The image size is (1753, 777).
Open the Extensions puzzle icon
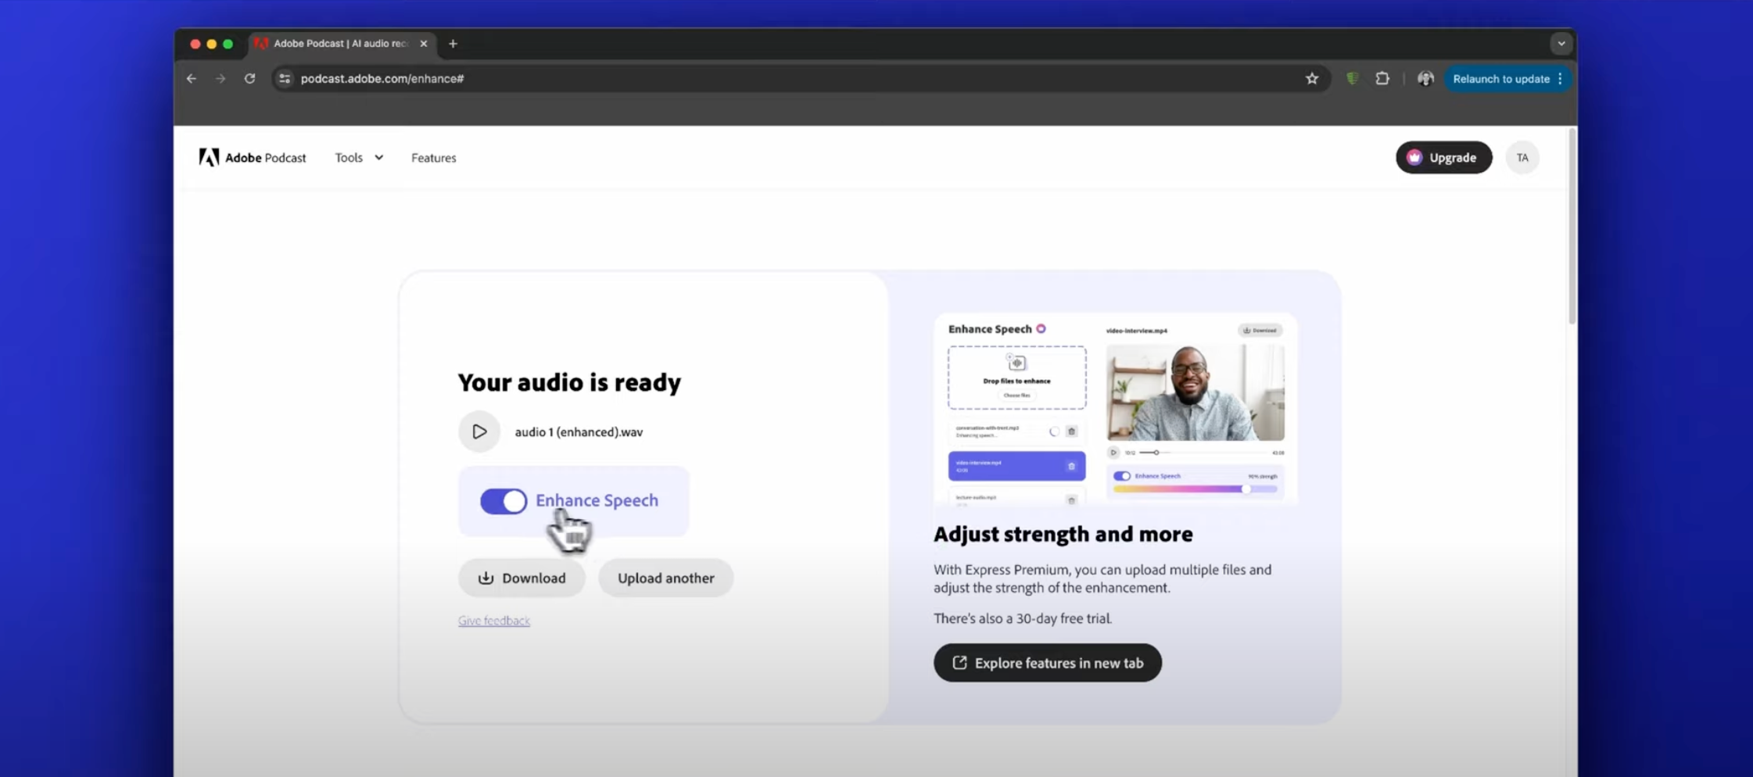pos(1382,78)
